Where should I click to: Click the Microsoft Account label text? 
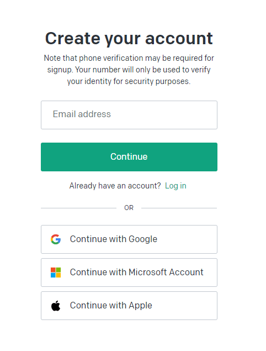point(166,272)
